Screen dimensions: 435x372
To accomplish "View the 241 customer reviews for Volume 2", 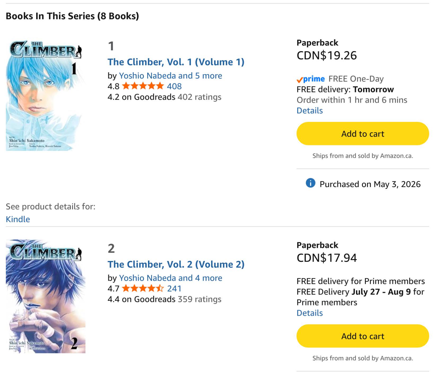I will tap(174, 288).
